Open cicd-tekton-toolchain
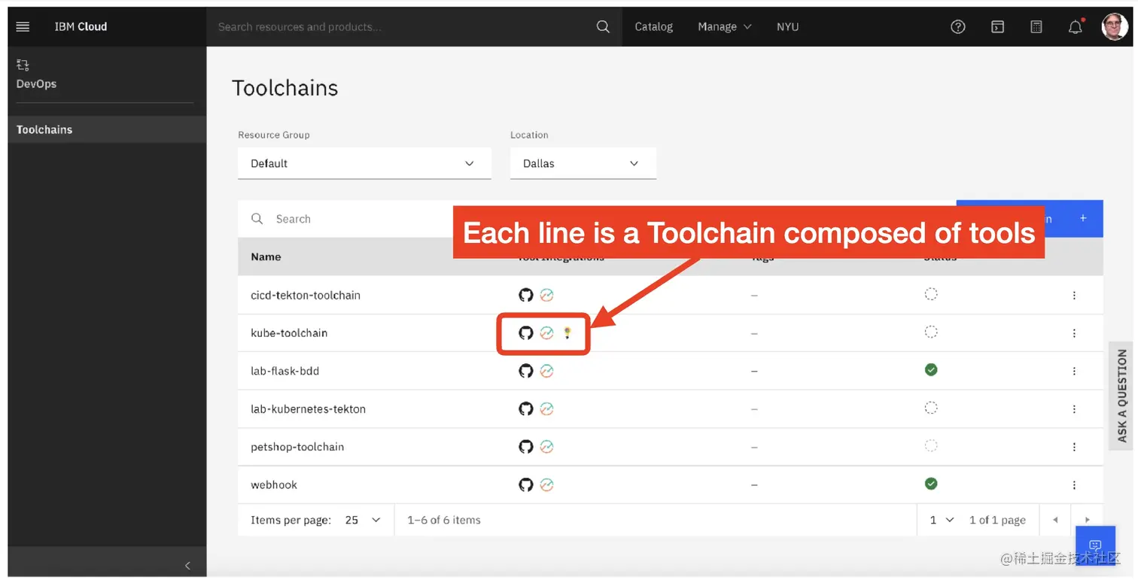1138x583 pixels. pos(306,295)
